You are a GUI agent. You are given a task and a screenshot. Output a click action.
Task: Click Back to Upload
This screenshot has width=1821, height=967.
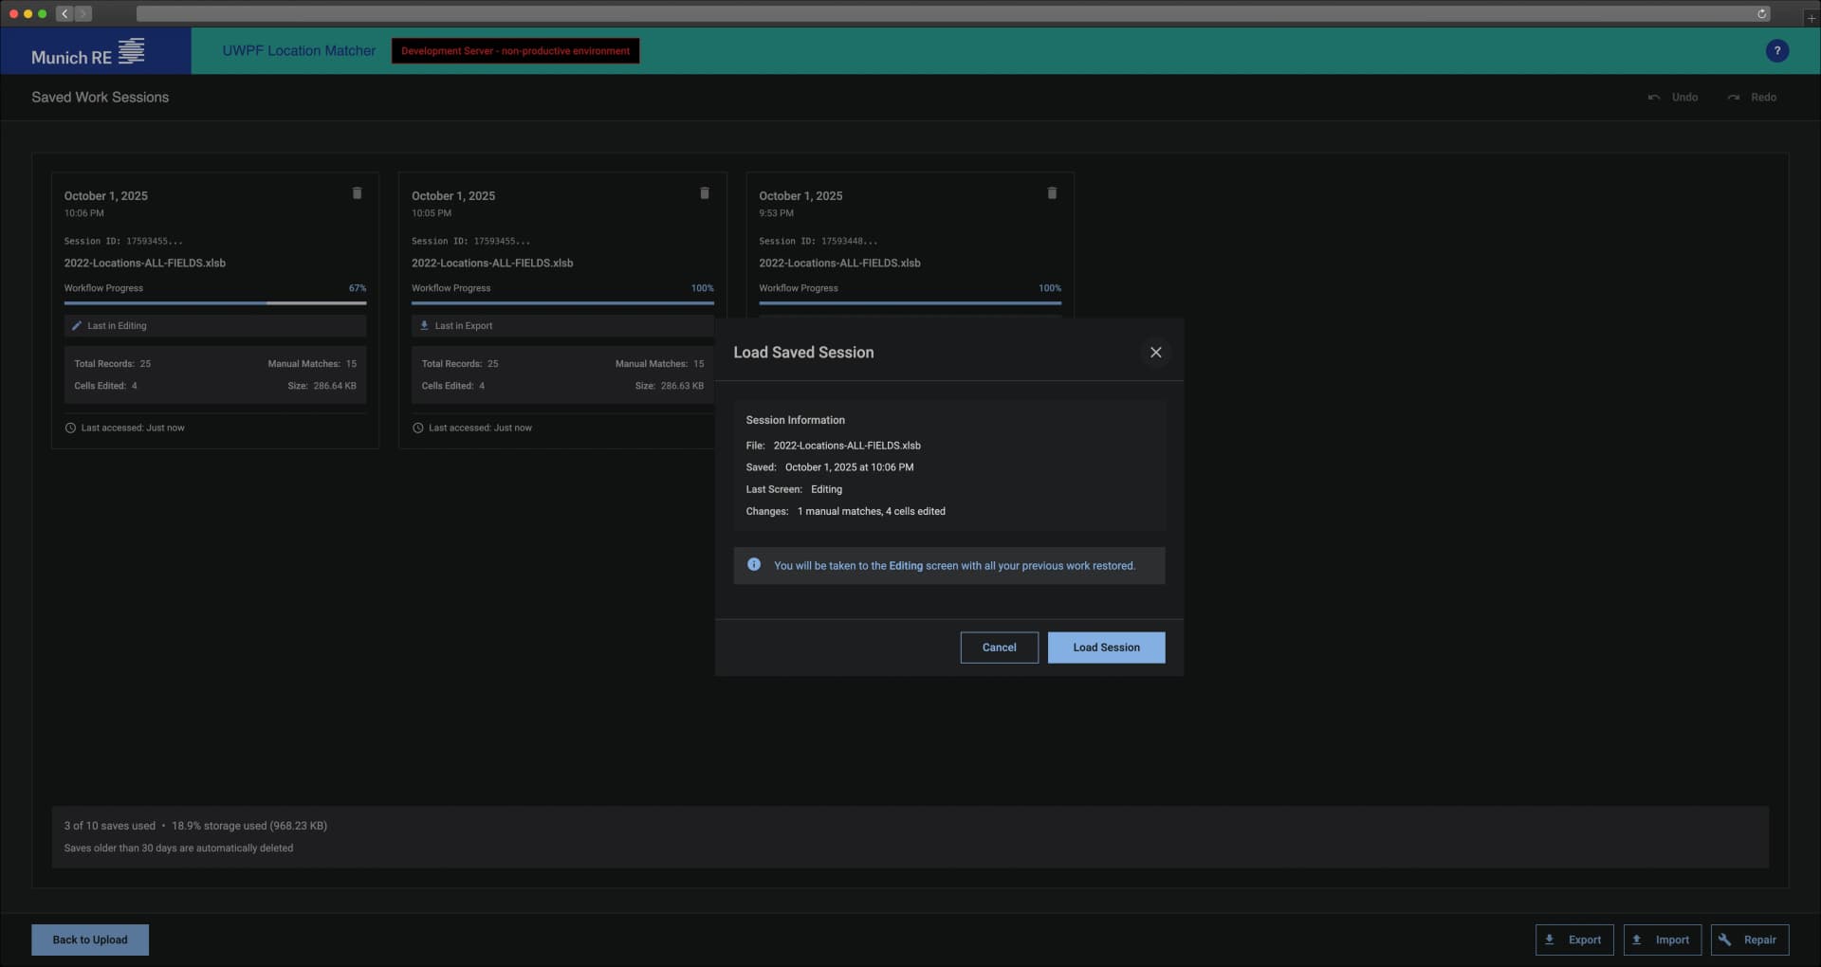[x=90, y=940]
